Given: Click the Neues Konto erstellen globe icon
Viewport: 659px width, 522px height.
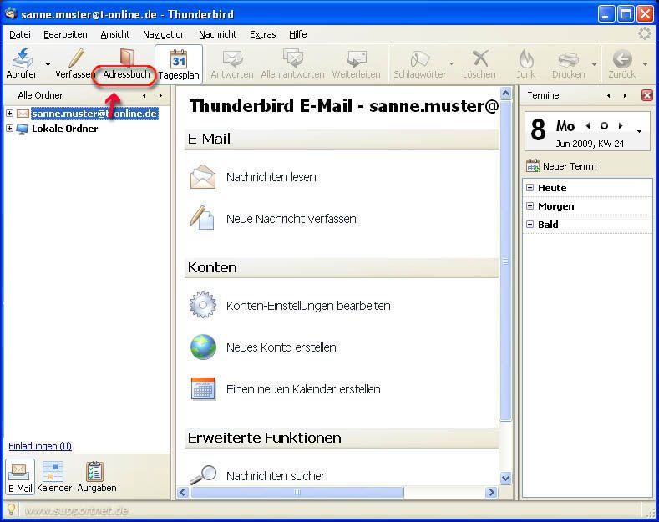Looking at the screenshot, I should tap(203, 347).
